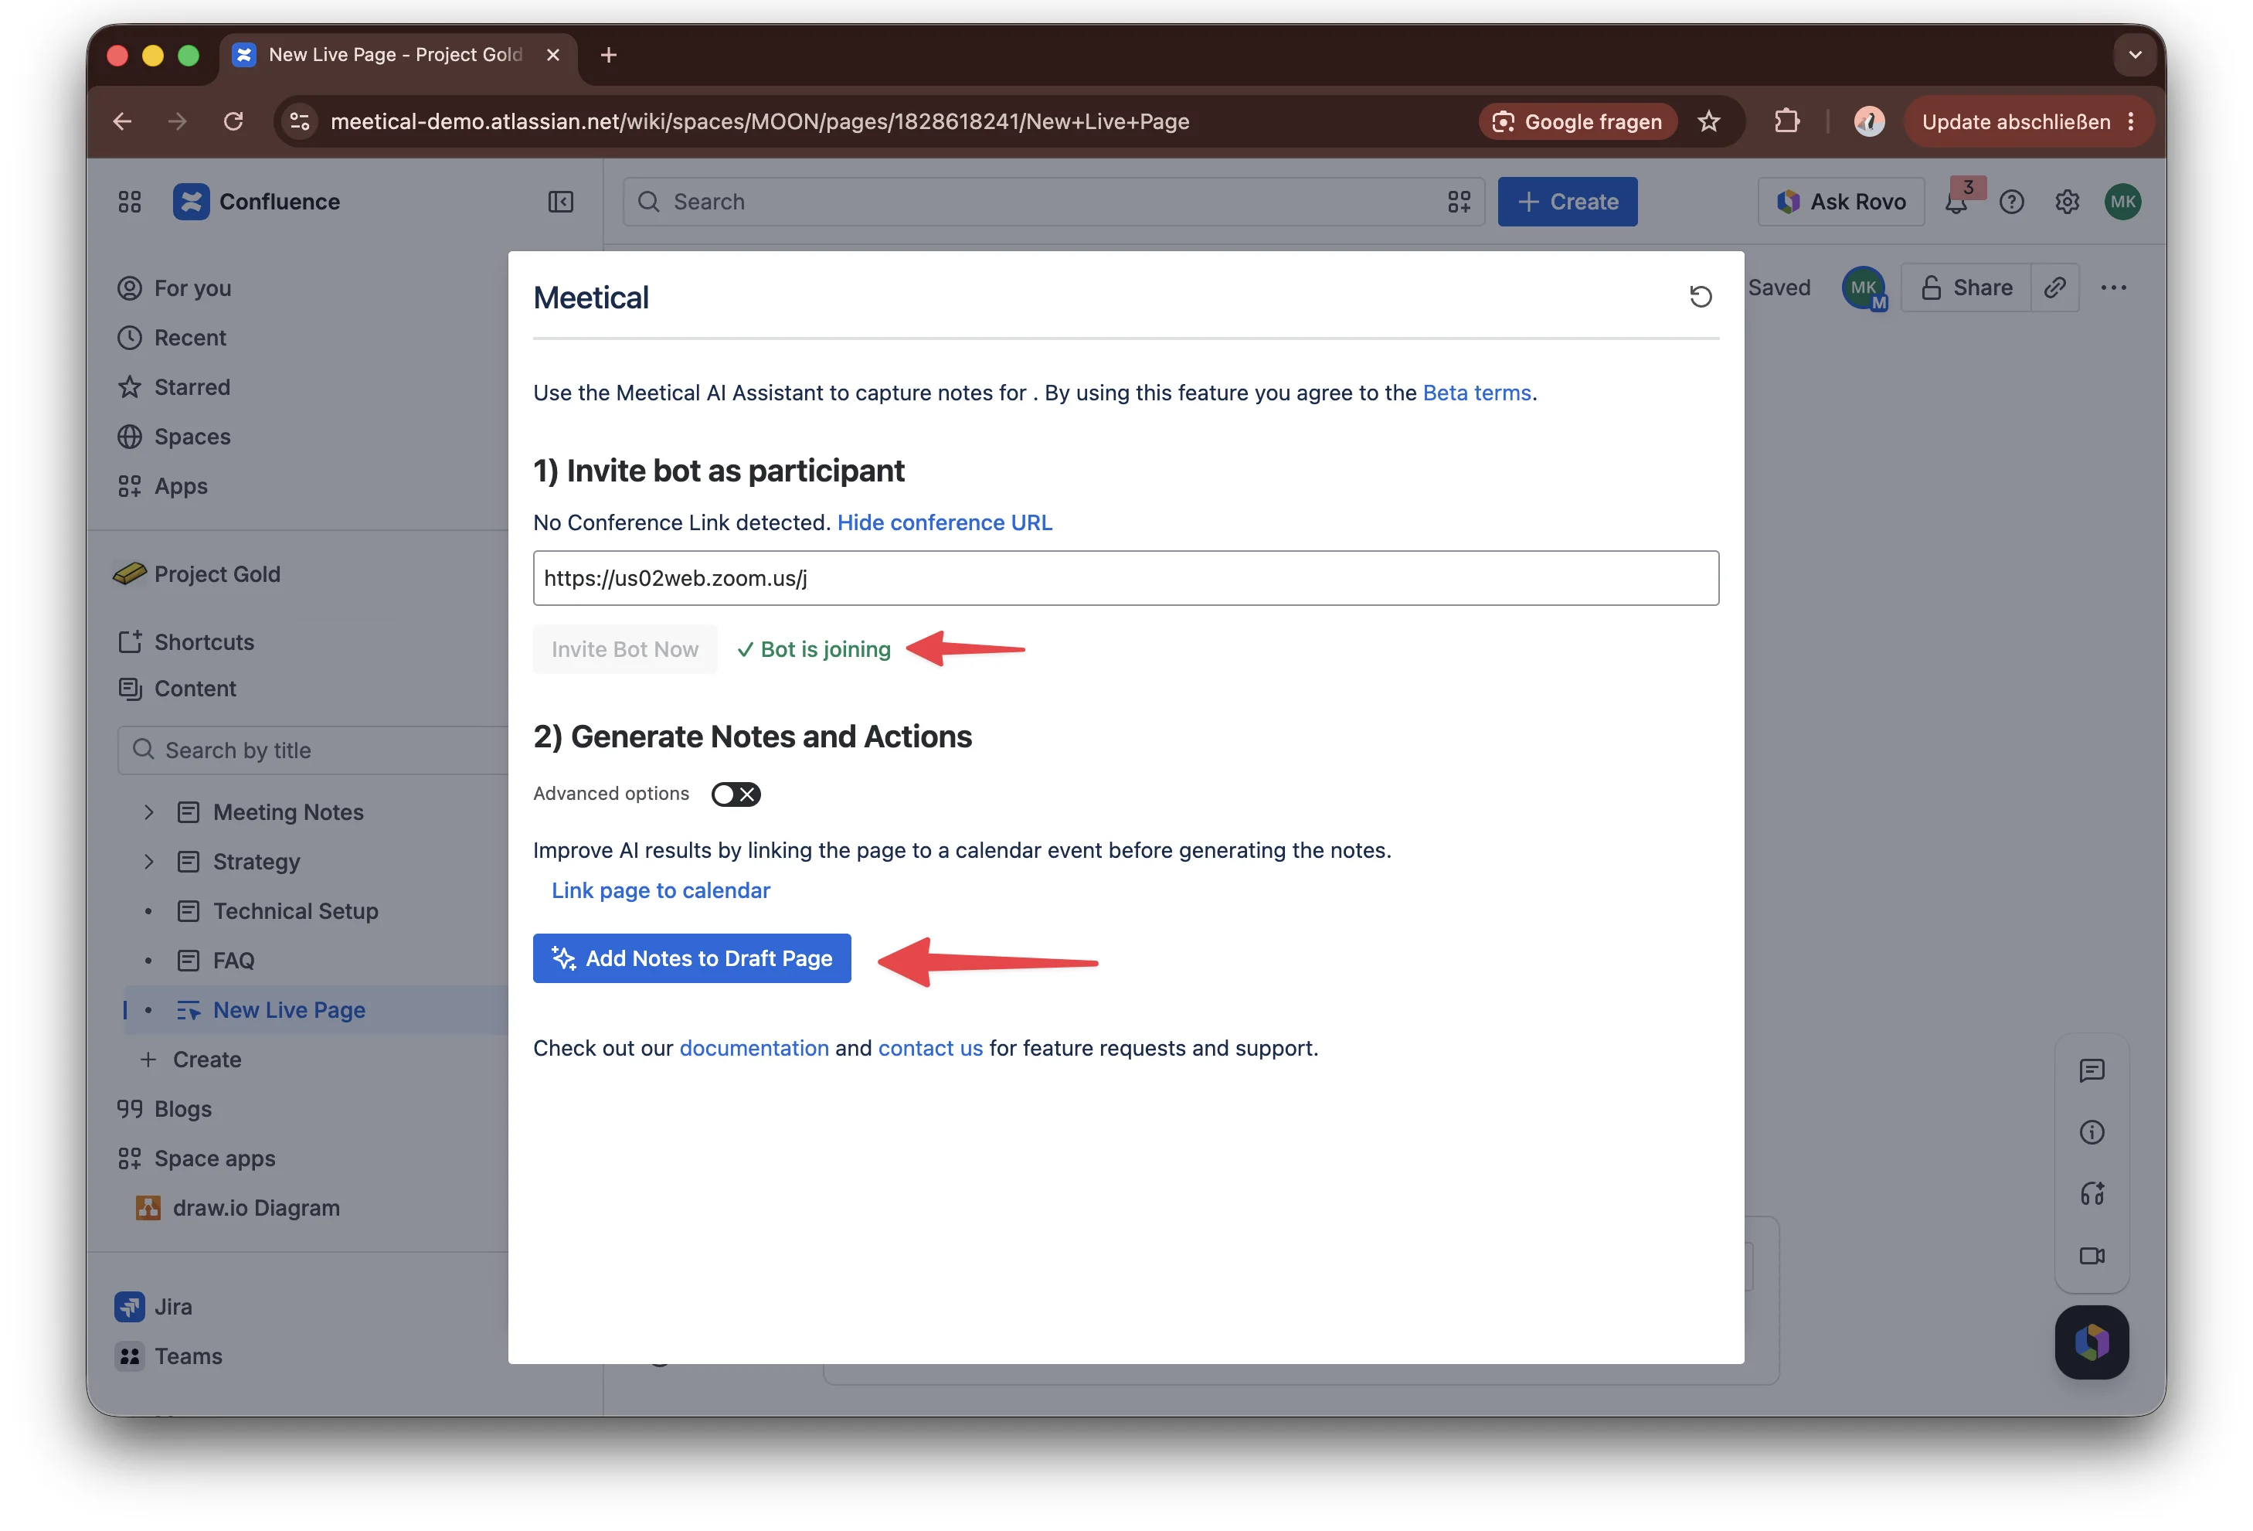Click Create under the page tree

tap(191, 1060)
